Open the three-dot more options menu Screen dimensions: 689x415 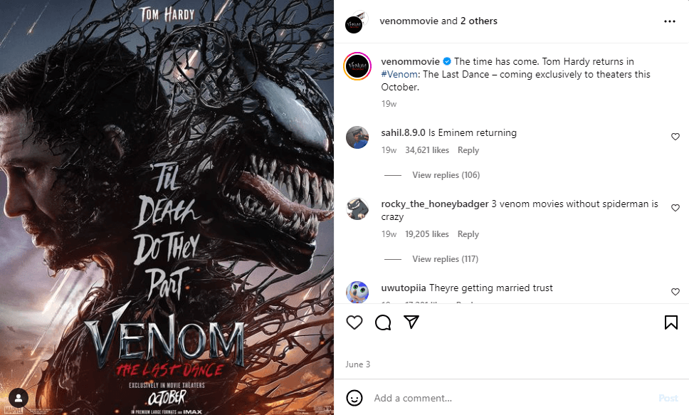670,21
